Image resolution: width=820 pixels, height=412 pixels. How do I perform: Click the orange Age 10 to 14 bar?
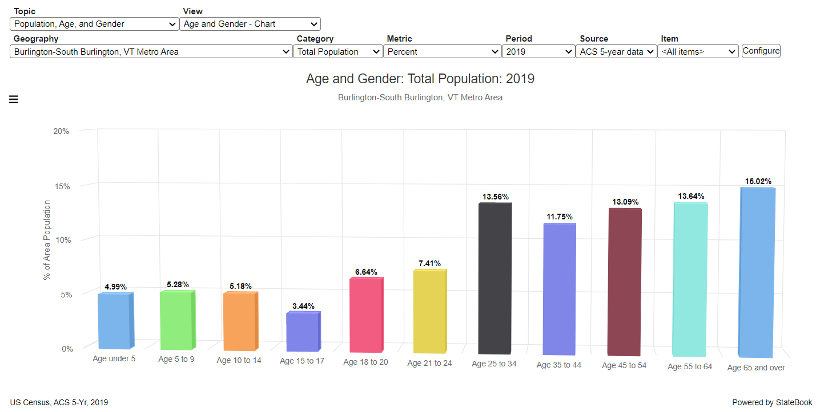click(x=239, y=322)
